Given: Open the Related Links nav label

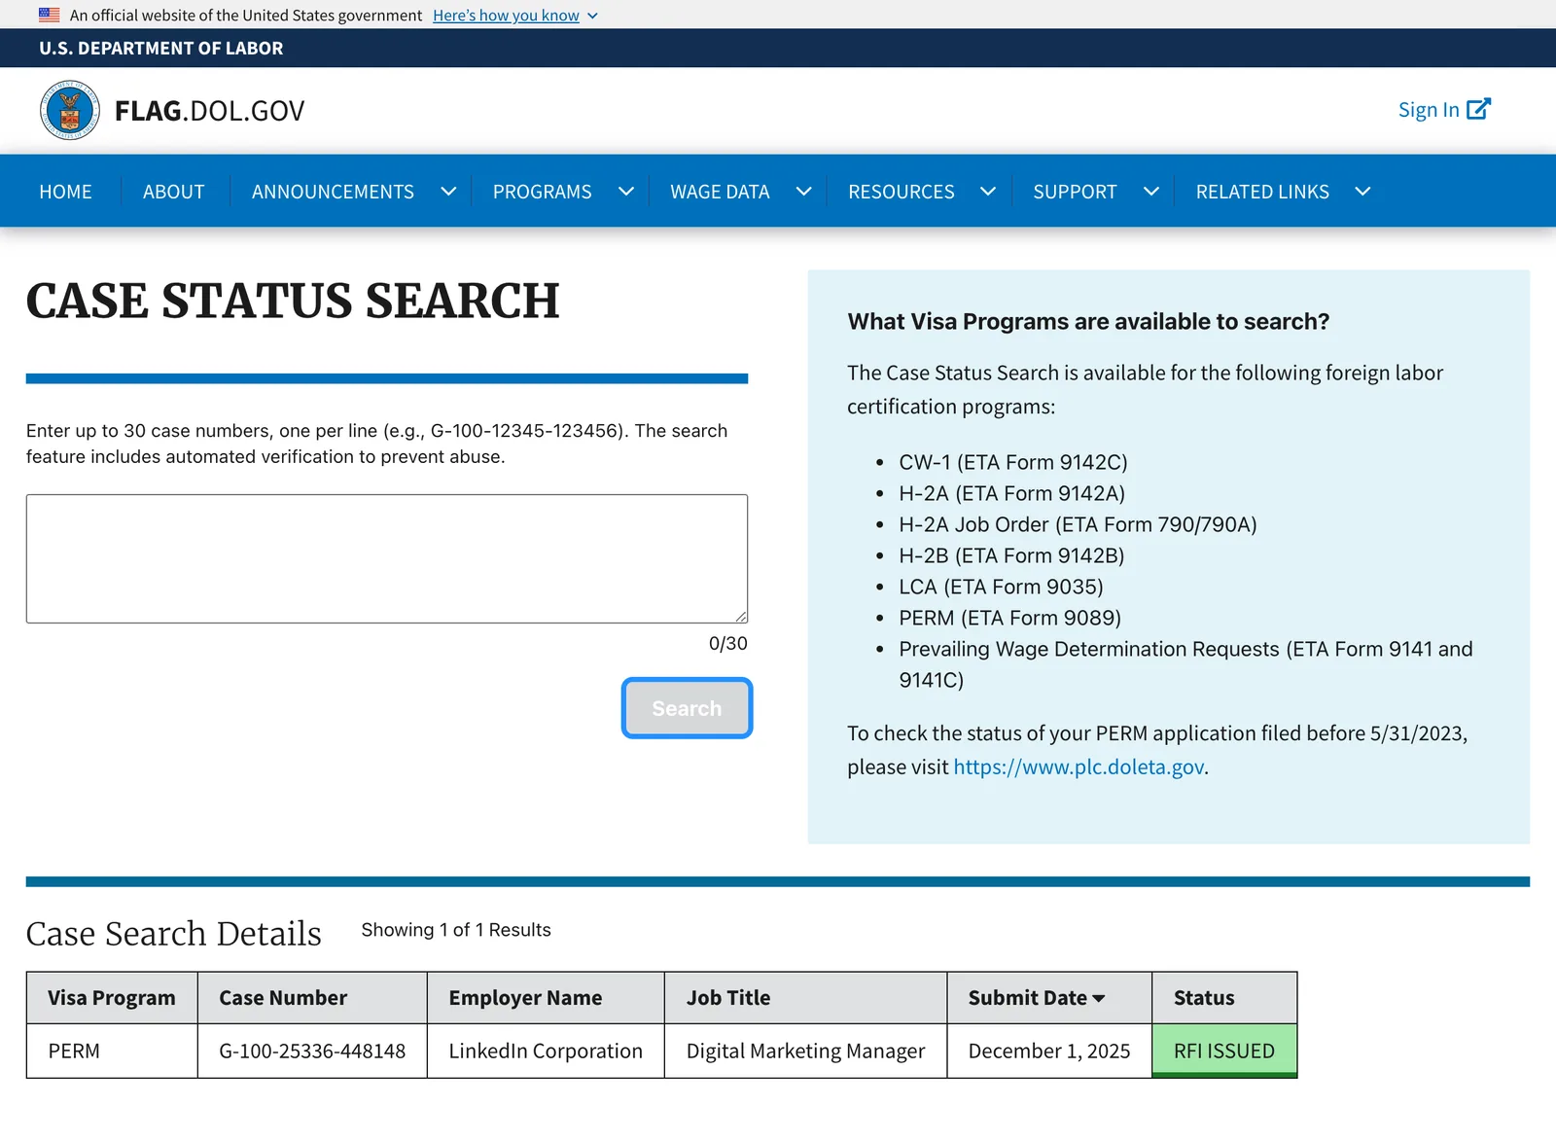Looking at the screenshot, I should point(1262,192).
